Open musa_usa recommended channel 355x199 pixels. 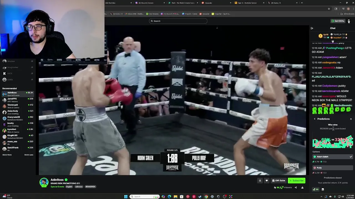point(18,143)
